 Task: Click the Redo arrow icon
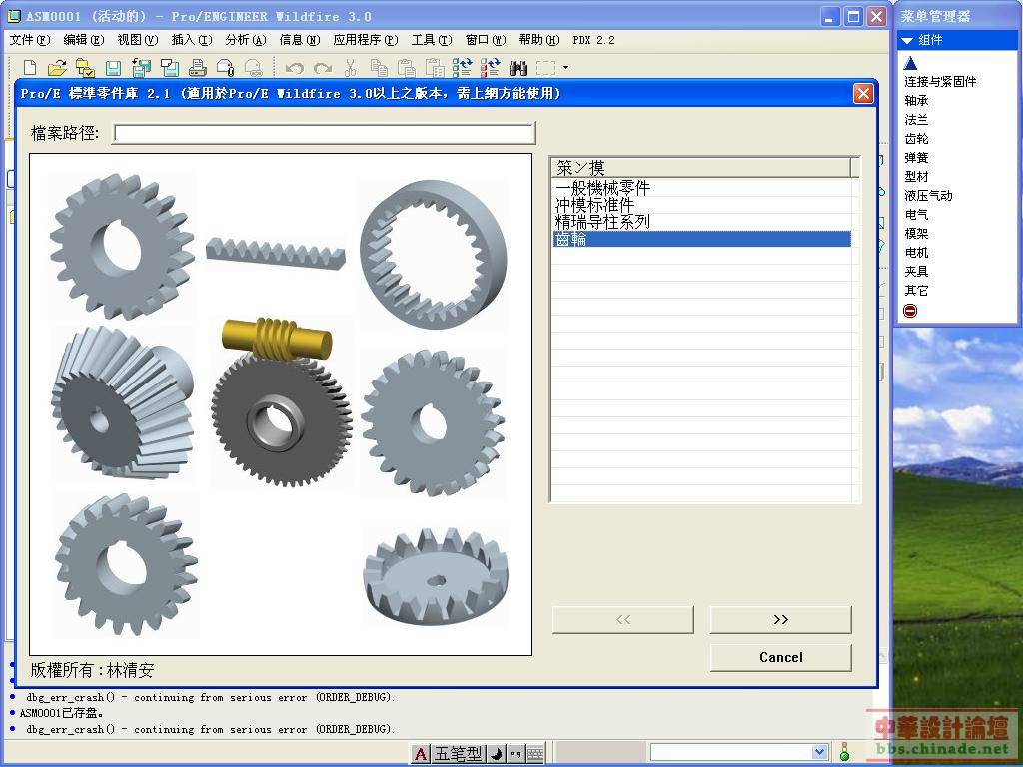[323, 67]
